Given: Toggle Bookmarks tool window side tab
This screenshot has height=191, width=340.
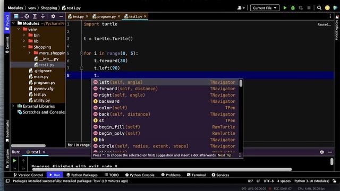Looking at the screenshot, I should (x=7, y=131).
